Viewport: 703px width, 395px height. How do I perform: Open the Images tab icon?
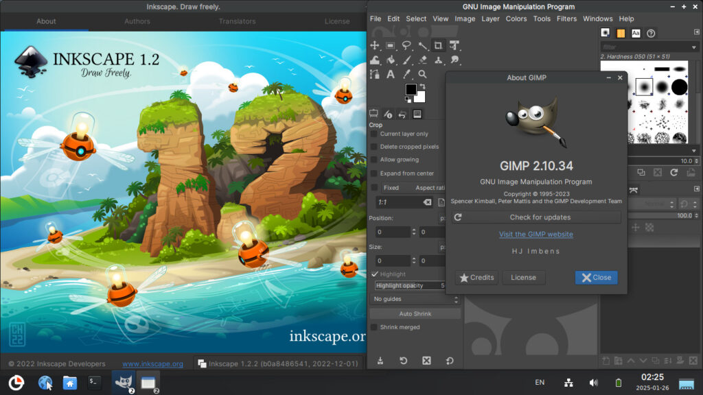pyautogui.click(x=417, y=114)
